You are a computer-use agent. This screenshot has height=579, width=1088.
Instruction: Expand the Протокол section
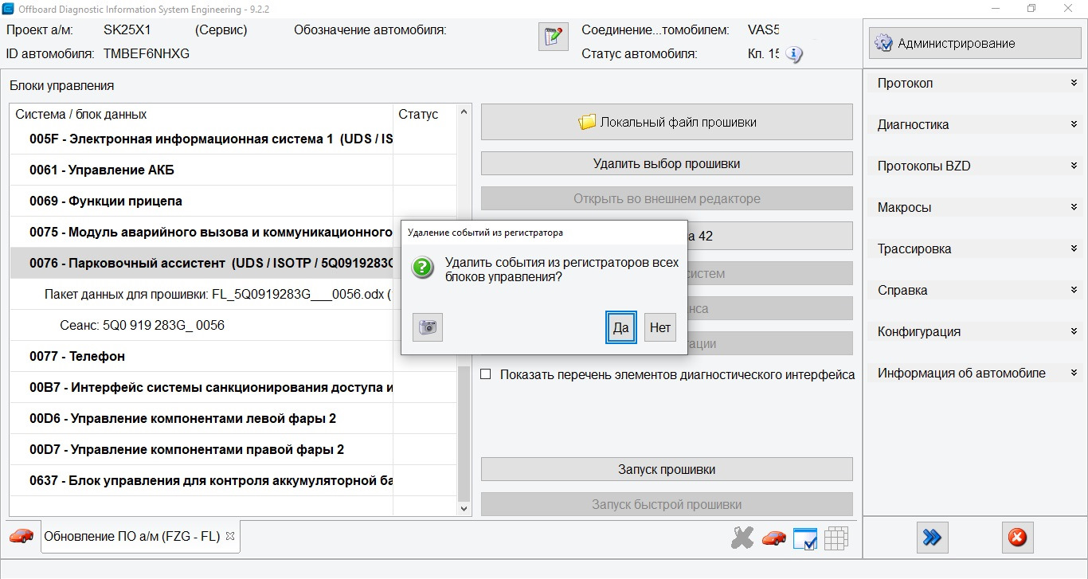976,83
